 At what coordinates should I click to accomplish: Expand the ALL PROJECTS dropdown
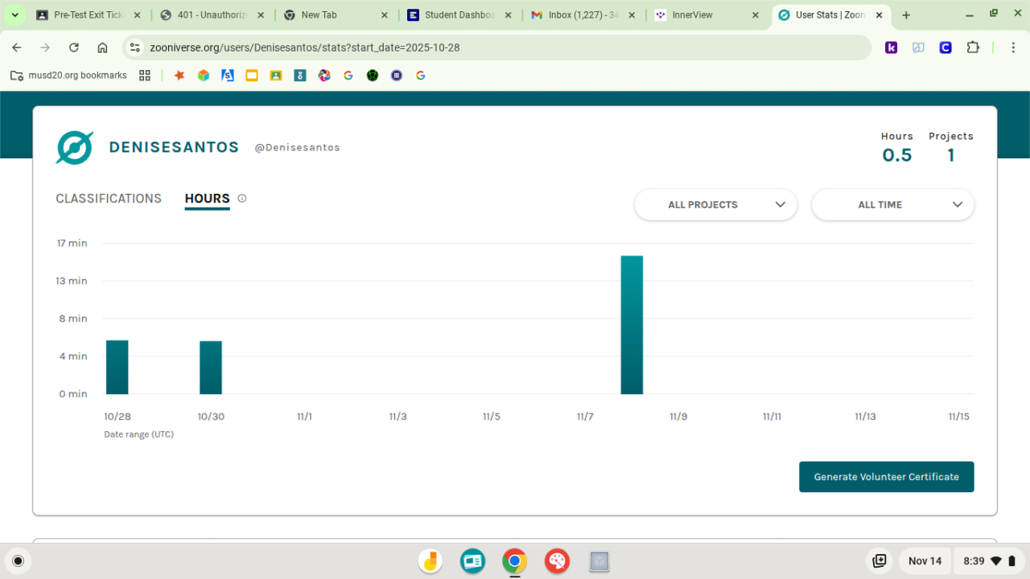coord(716,204)
